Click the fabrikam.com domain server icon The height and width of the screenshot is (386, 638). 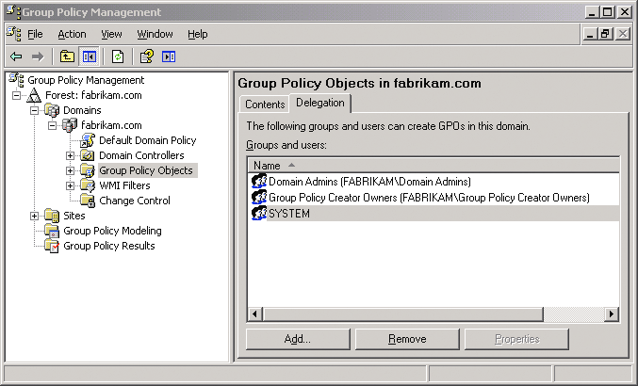tap(70, 125)
